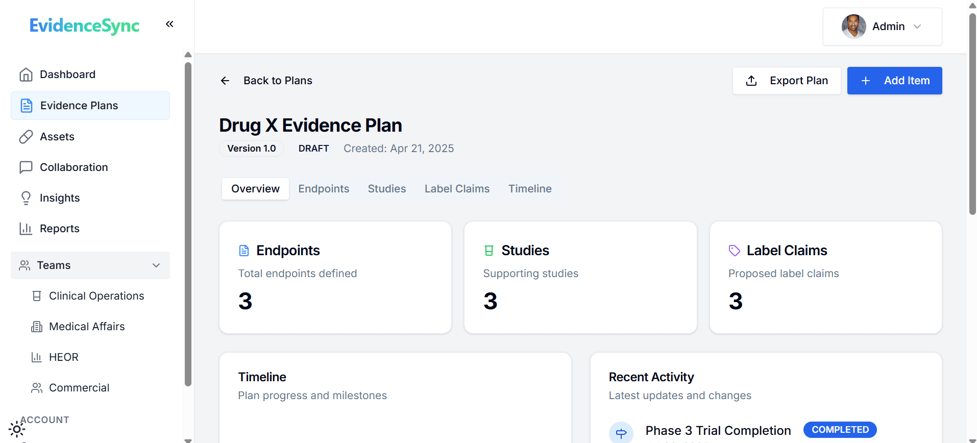The image size is (977, 443).
Task: Click the Assets pill icon
Action: click(x=26, y=137)
